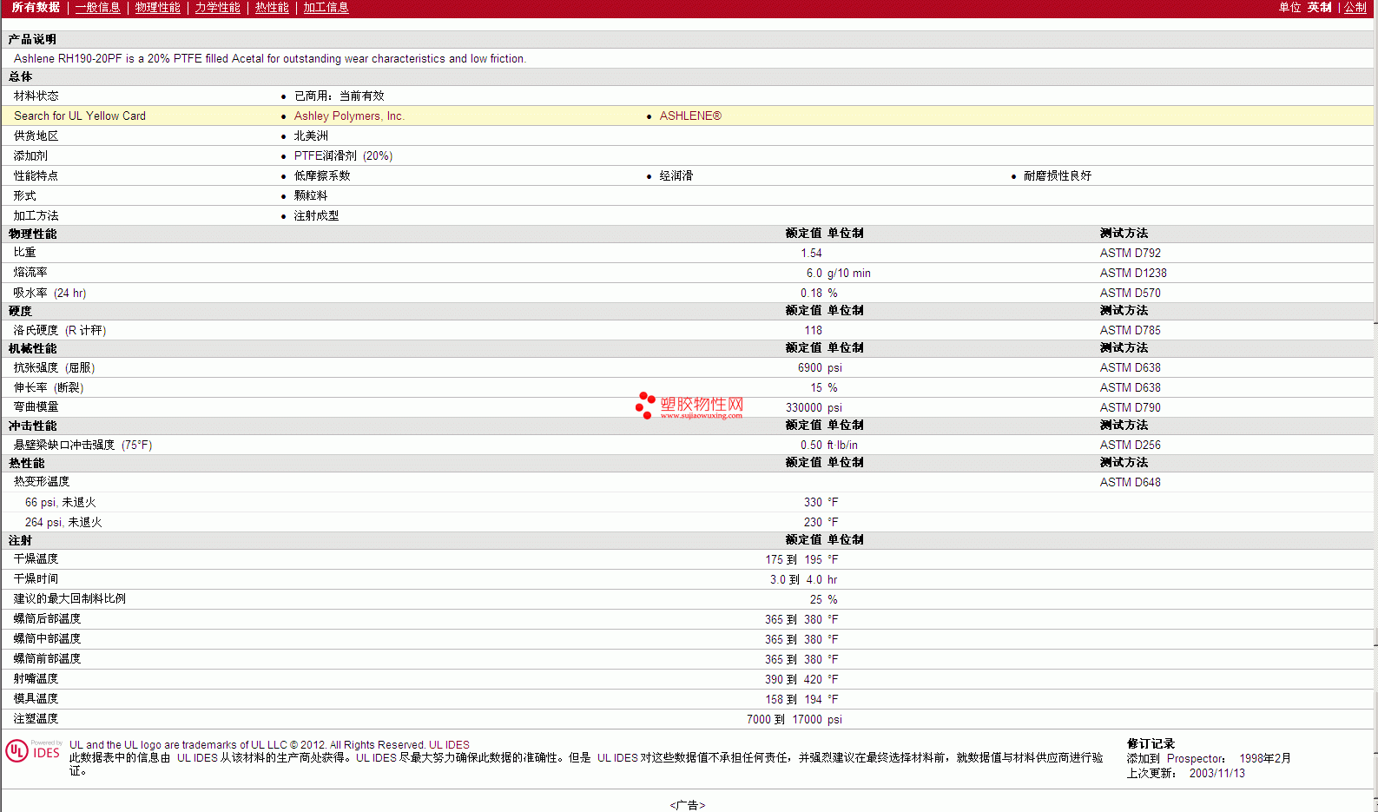
Task: Click the tensile strength value 6900 psi
Action: (820, 368)
